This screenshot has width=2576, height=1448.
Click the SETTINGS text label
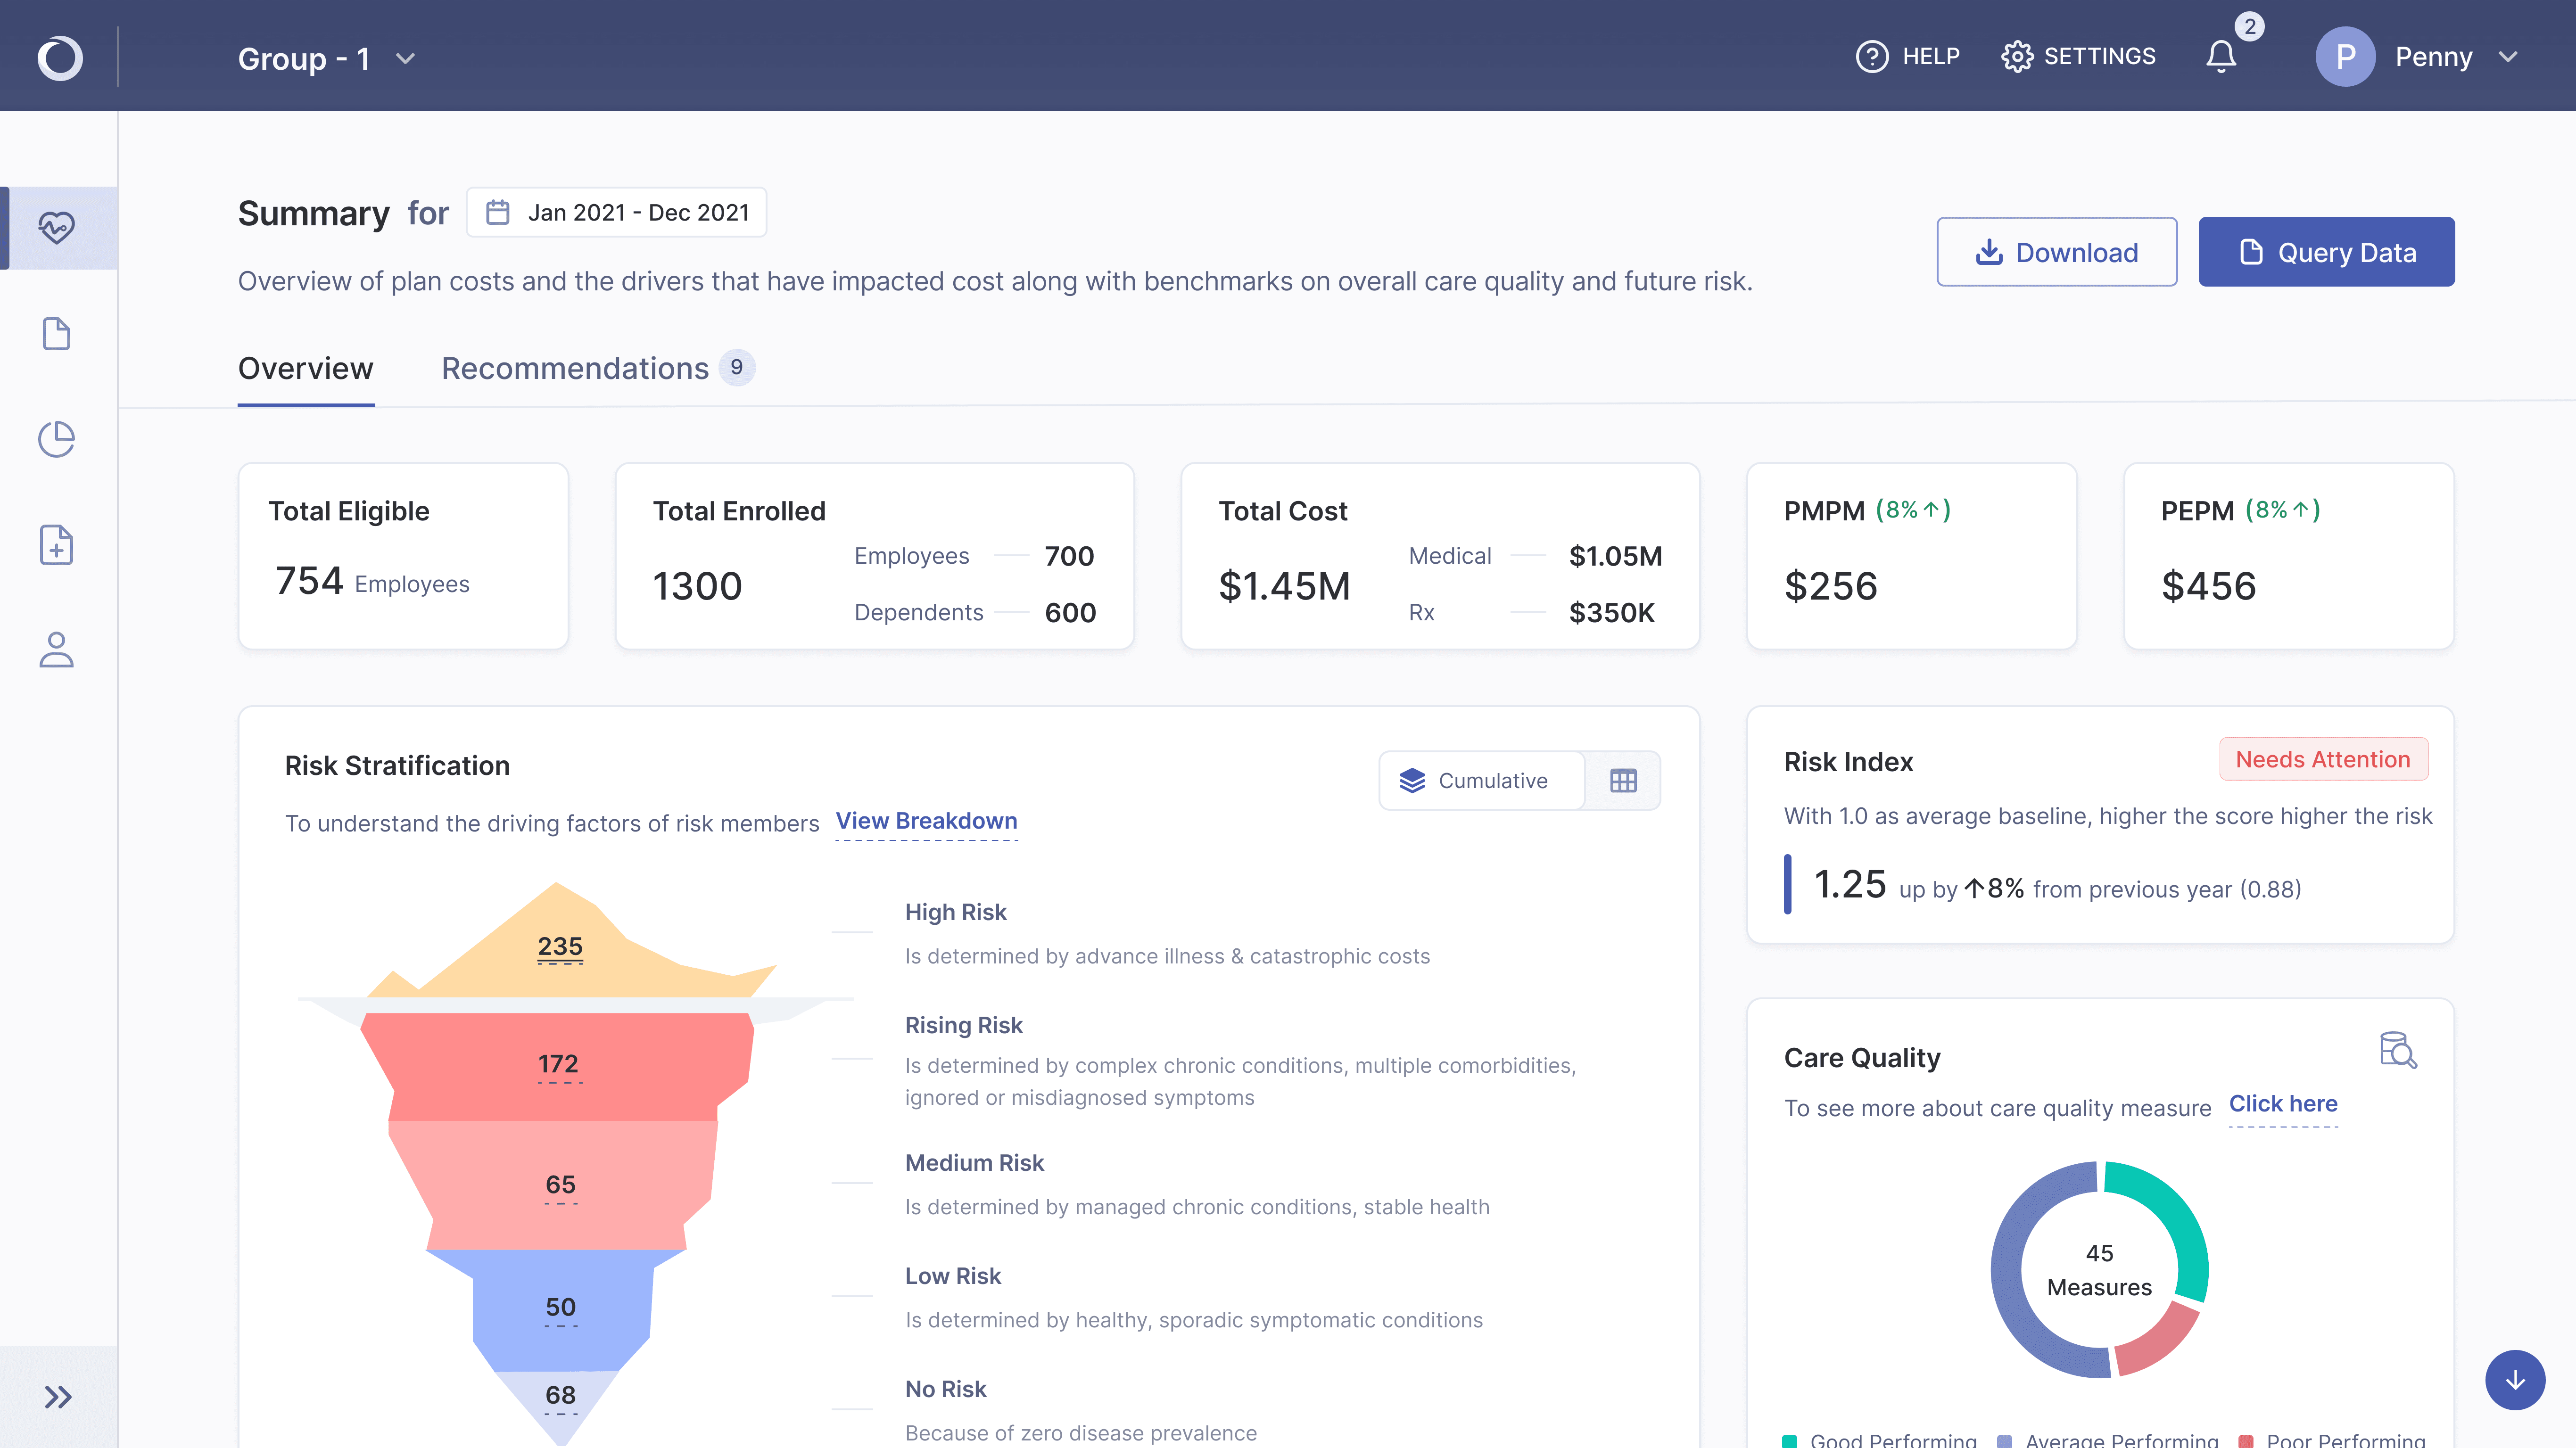click(x=2099, y=57)
